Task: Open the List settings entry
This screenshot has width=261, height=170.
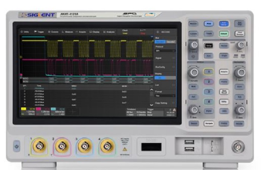Action: pos(165,85)
